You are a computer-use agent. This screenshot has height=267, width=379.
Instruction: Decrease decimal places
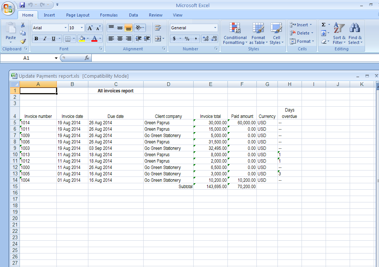coord(214,39)
